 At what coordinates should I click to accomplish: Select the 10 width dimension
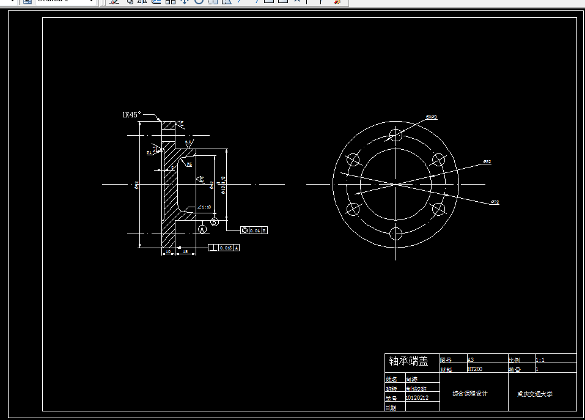168,252
